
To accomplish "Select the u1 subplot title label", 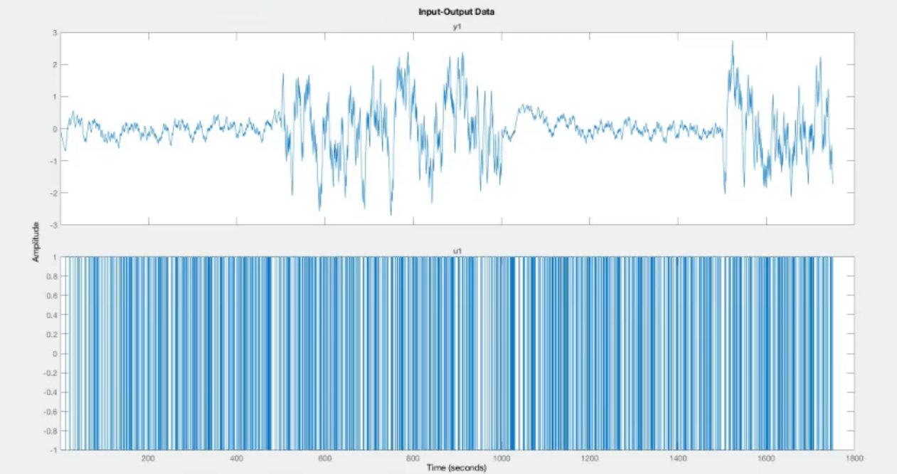I will click(457, 251).
